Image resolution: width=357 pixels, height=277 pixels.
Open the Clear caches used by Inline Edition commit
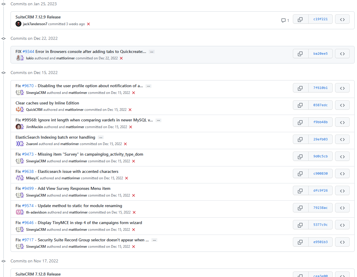pyautogui.click(x=47, y=103)
